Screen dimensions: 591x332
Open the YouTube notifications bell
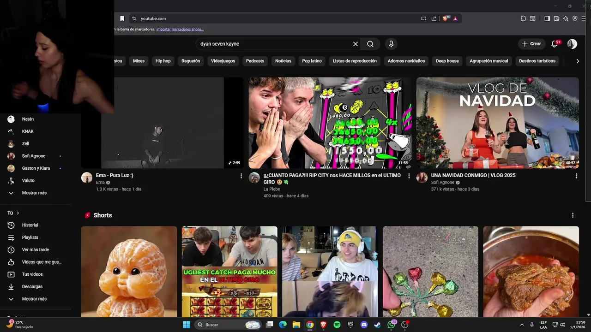click(x=555, y=44)
